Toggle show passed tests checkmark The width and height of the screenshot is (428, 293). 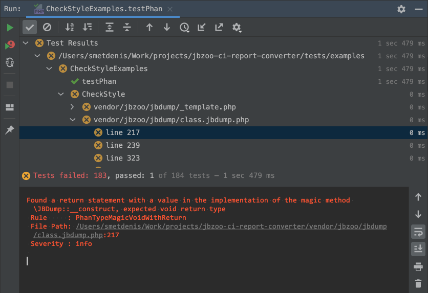[30, 27]
